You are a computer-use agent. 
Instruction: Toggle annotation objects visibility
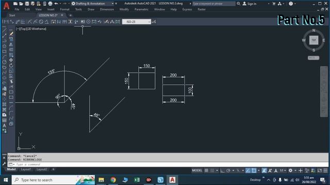(x=264, y=171)
